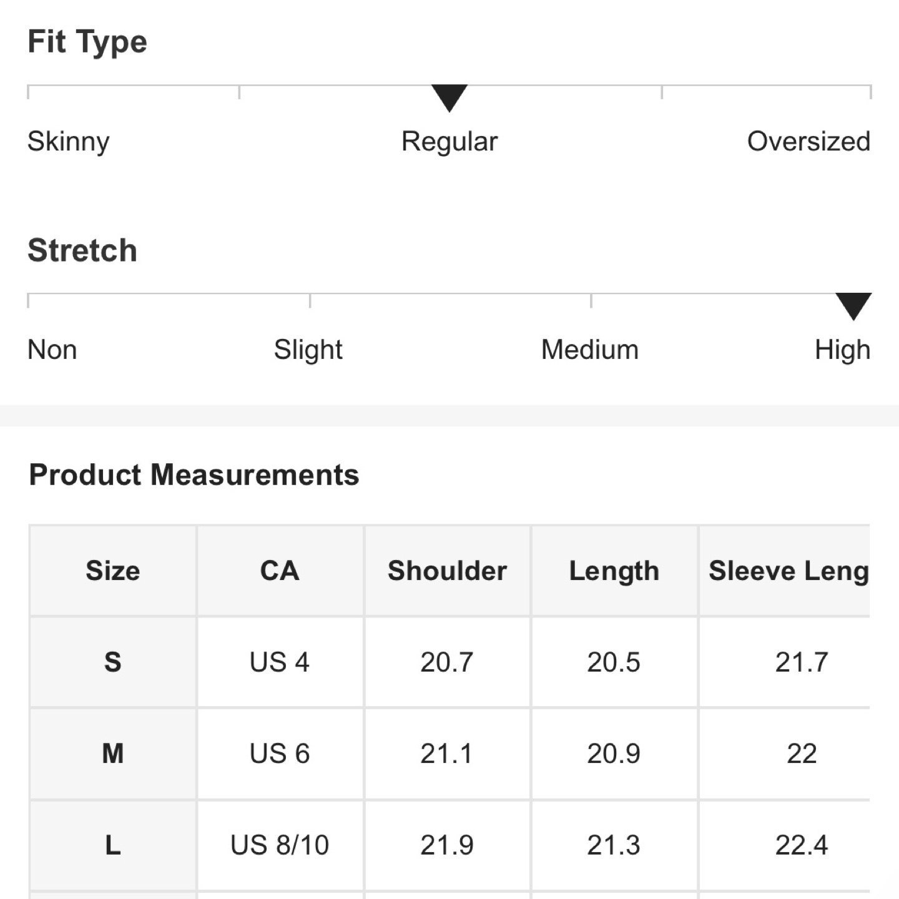The image size is (899, 899).
Task: Select the S size row
Action: [x=449, y=662]
